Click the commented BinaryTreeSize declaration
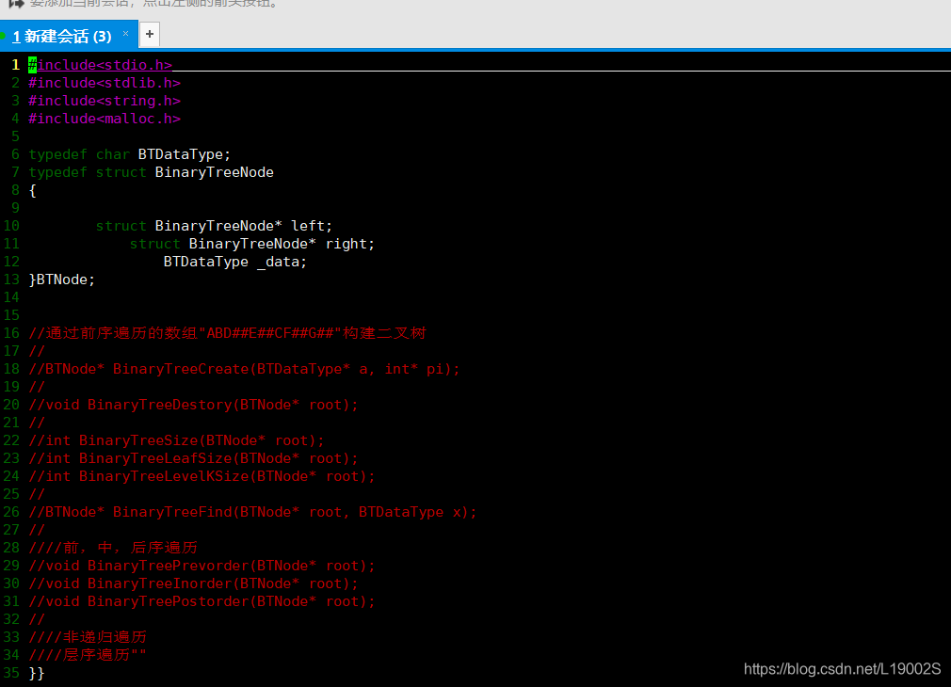This screenshot has height=687, width=951. (176, 440)
